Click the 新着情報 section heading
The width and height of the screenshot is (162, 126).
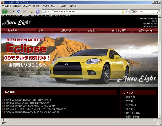(10, 92)
